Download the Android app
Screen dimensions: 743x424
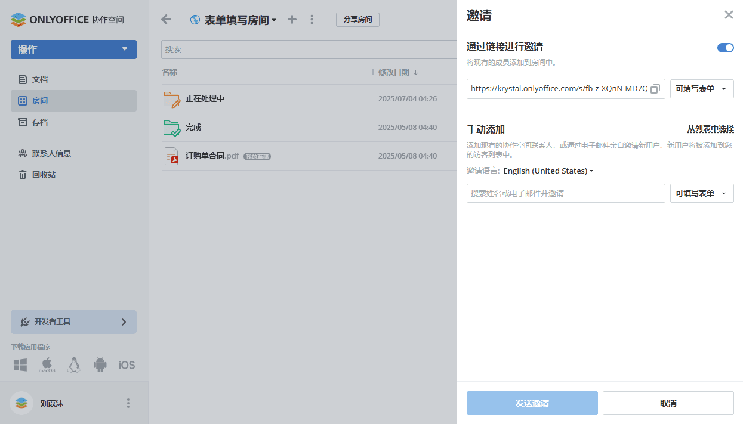tap(100, 365)
